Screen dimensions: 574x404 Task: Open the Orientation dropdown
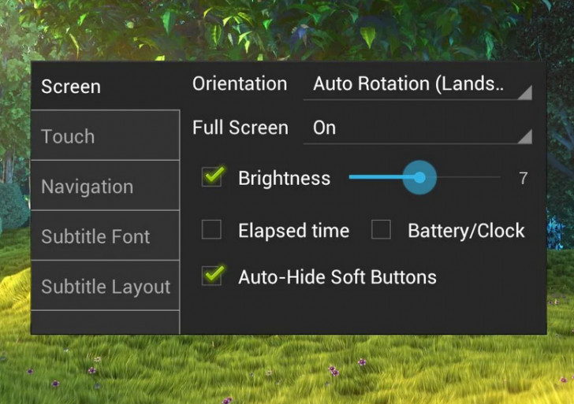click(x=416, y=84)
